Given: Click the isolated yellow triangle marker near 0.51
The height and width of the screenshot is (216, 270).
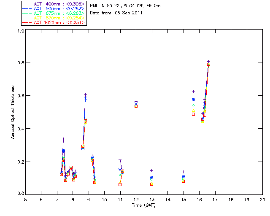Looking at the screenshot, I should [193, 111].
